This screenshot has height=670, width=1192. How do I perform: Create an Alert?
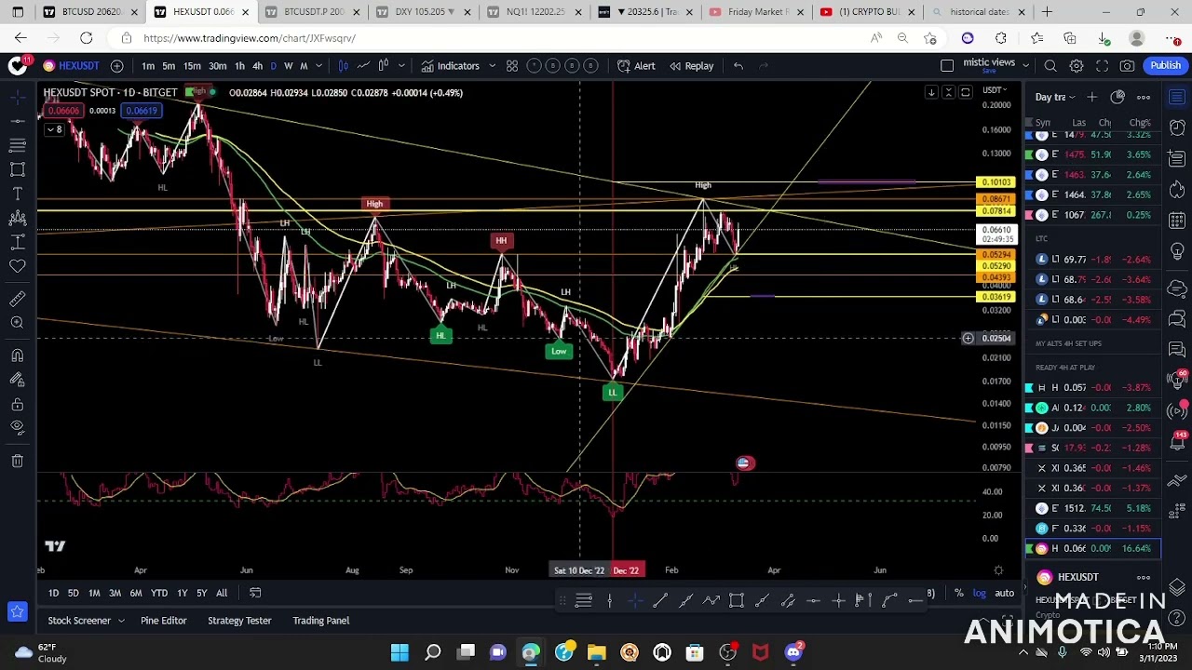point(636,66)
